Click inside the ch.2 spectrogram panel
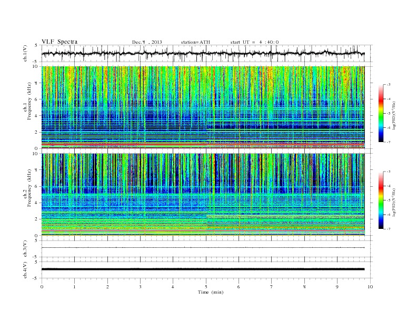This screenshot has width=417, height=322. 203,195
